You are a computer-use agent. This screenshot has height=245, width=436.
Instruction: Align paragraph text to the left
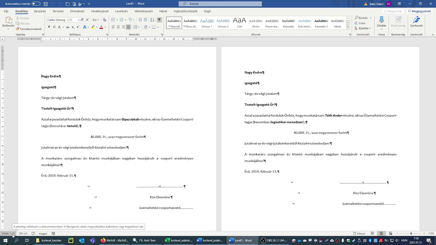coord(113,27)
